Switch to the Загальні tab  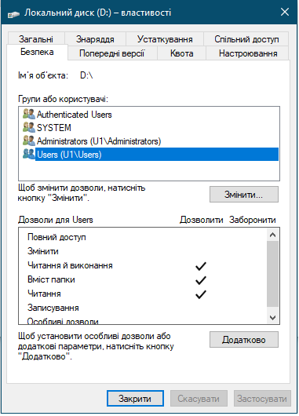36,39
